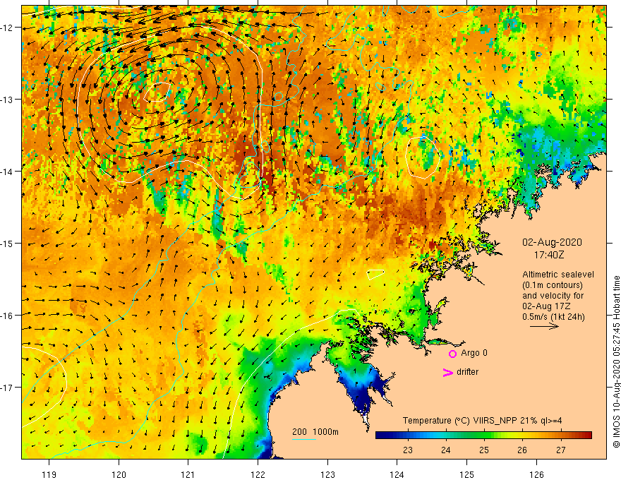Click the latitude label -17

tap(7, 388)
